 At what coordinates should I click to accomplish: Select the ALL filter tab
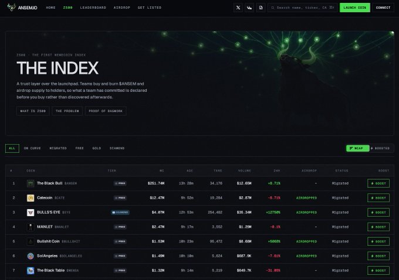[12, 148]
